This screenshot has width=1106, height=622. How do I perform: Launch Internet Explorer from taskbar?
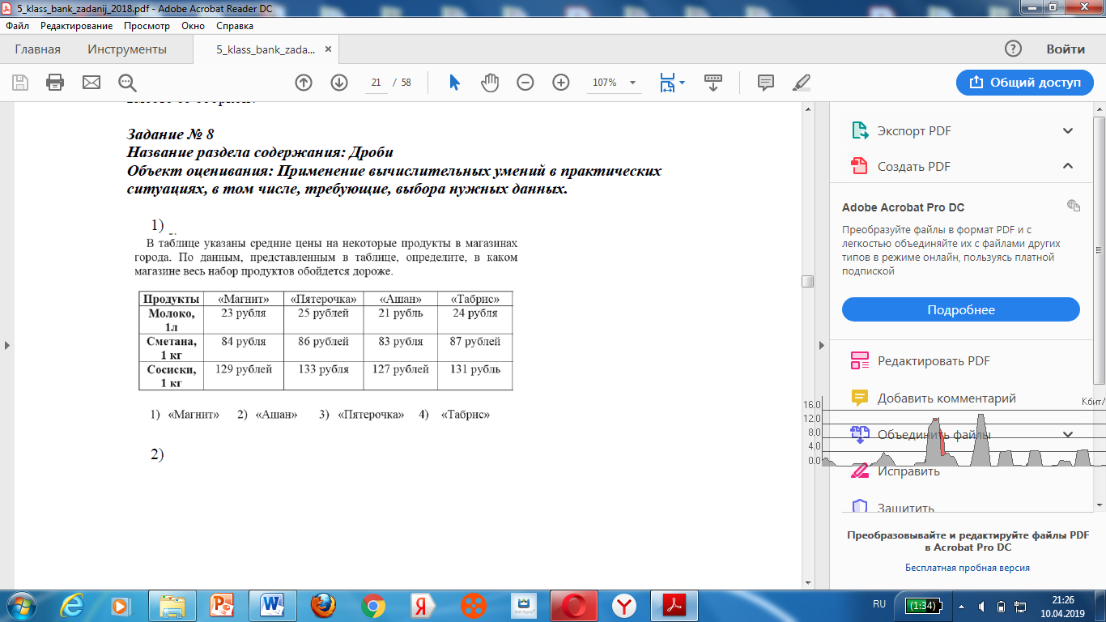click(73, 606)
